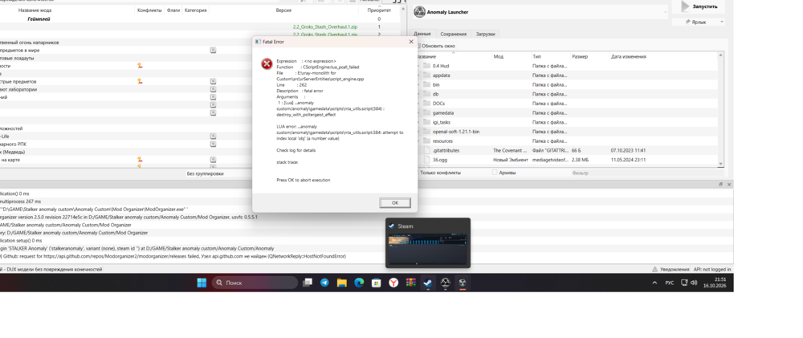Sort mod list by Категория column
803x338 pixels.
(x=195, y=10)
